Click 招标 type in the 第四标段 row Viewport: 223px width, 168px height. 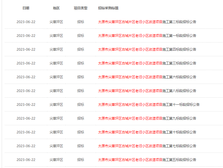pos(81,50)
